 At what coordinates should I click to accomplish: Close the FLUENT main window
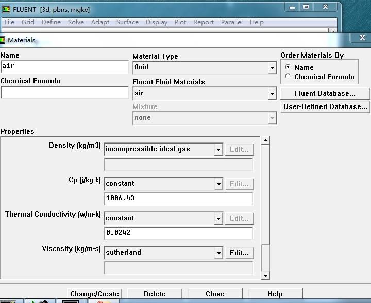click(x=325, y=7)
